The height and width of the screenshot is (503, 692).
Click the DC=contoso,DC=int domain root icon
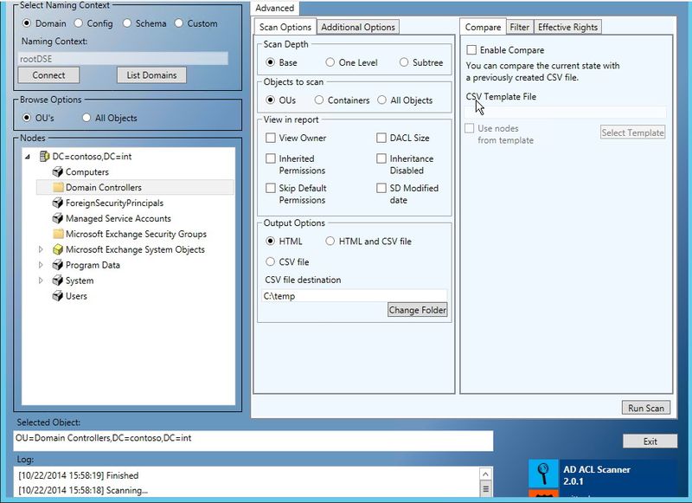[44, 157]
